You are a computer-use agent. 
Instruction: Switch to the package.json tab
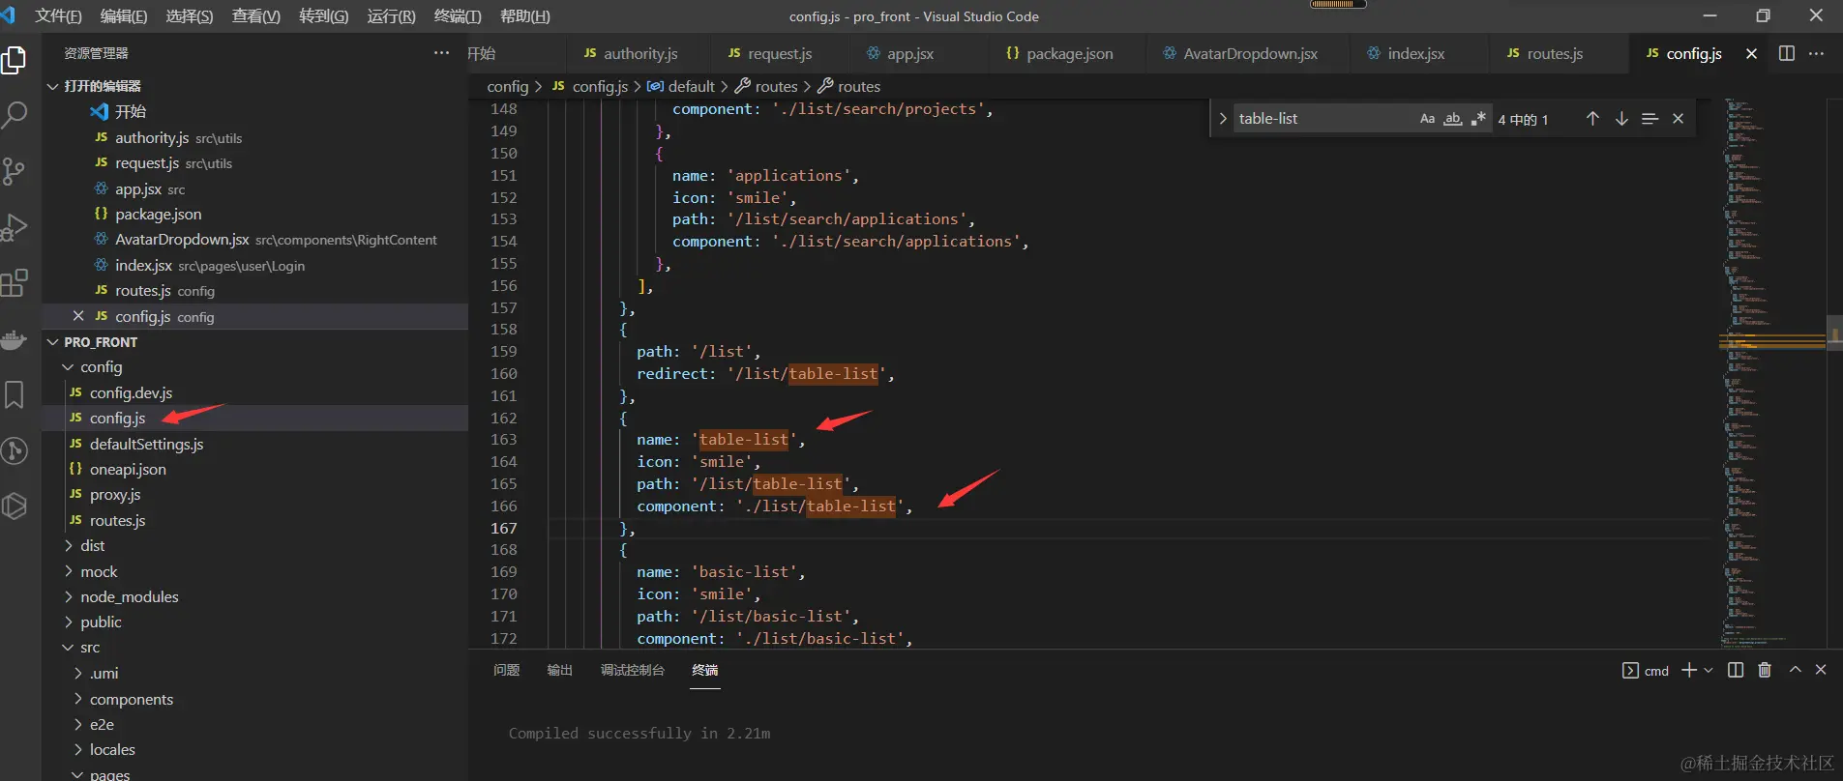coord(1069,53)
